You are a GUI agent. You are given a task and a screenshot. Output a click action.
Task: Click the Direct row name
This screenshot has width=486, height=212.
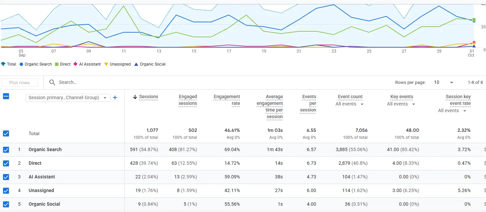click(x=35, y=163)
